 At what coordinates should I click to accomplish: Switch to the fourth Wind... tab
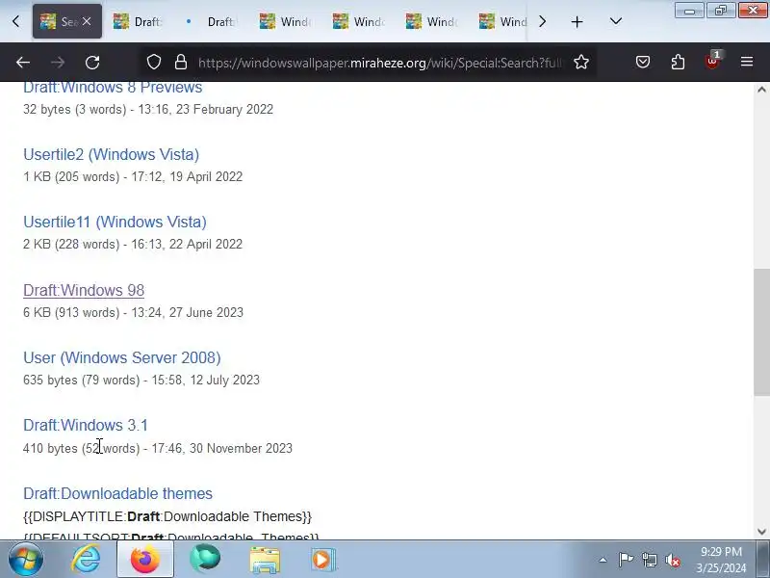501,21
